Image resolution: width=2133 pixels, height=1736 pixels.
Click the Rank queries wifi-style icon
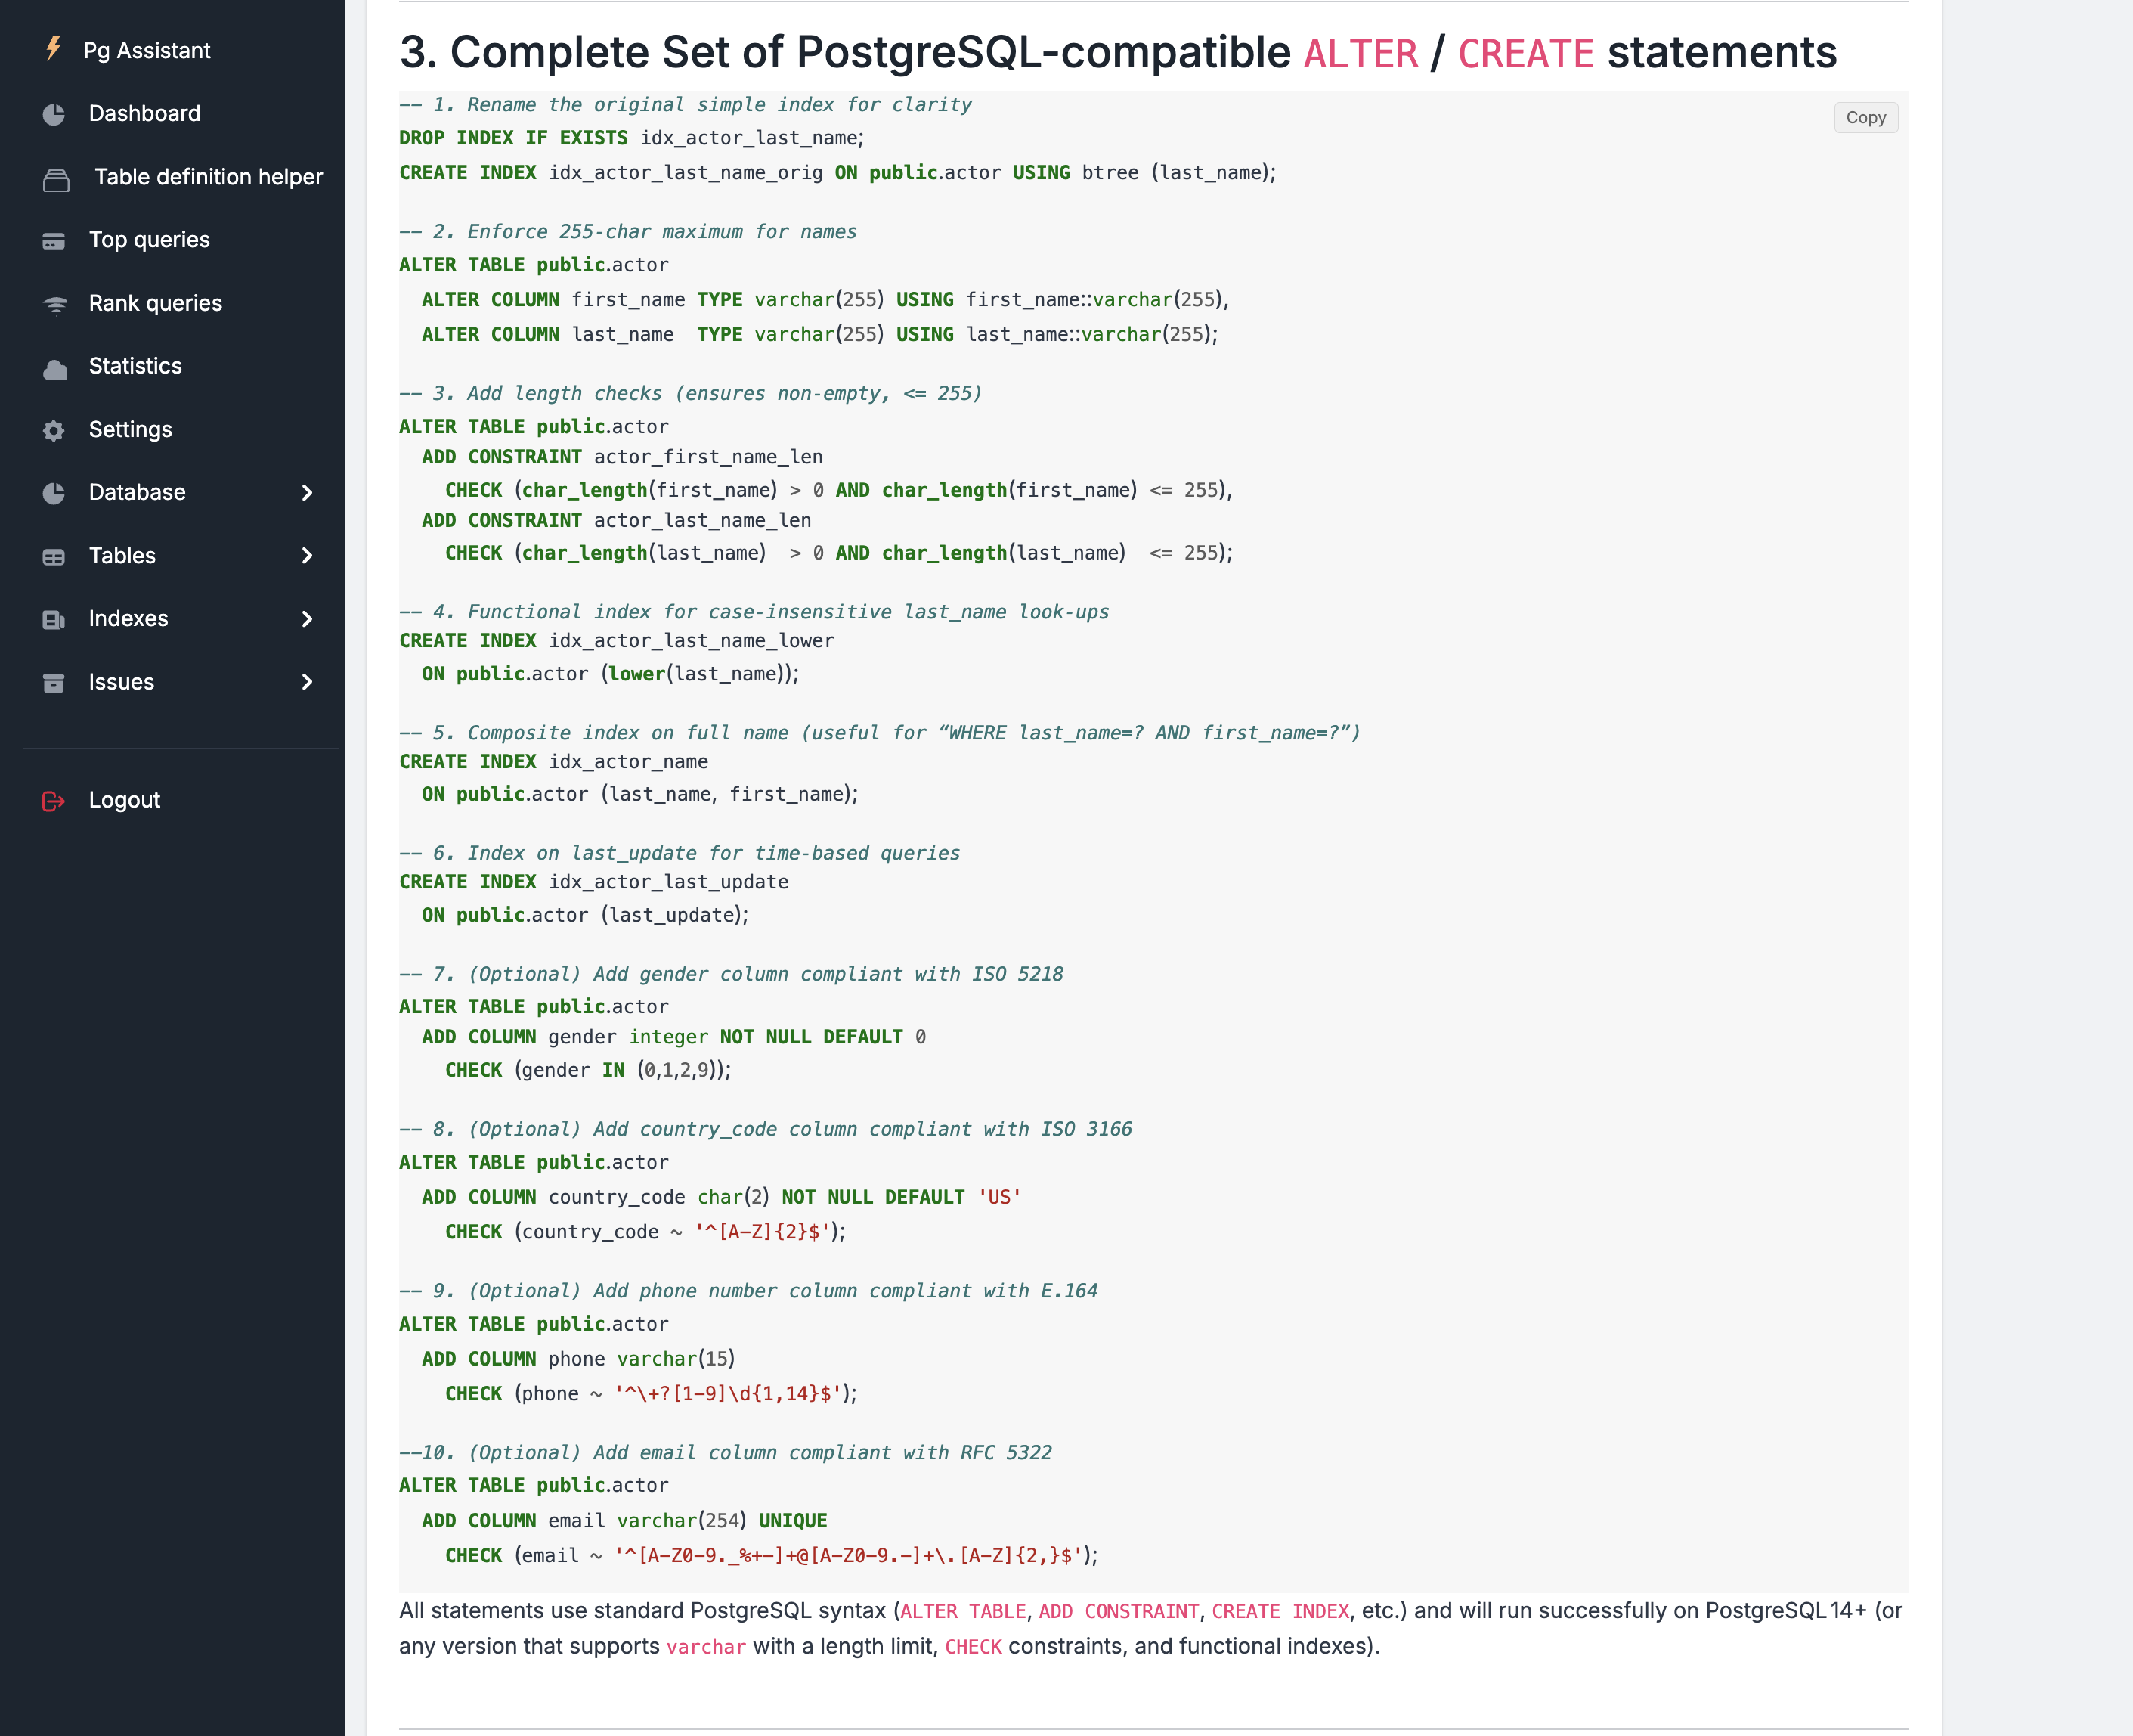click(x=56, y=304)
